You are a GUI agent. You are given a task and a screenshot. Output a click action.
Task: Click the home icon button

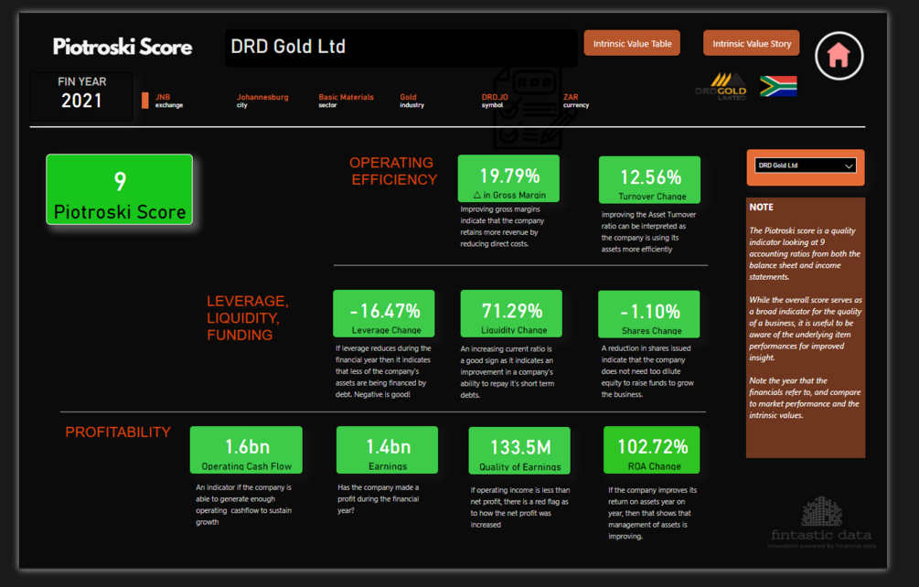839,56
